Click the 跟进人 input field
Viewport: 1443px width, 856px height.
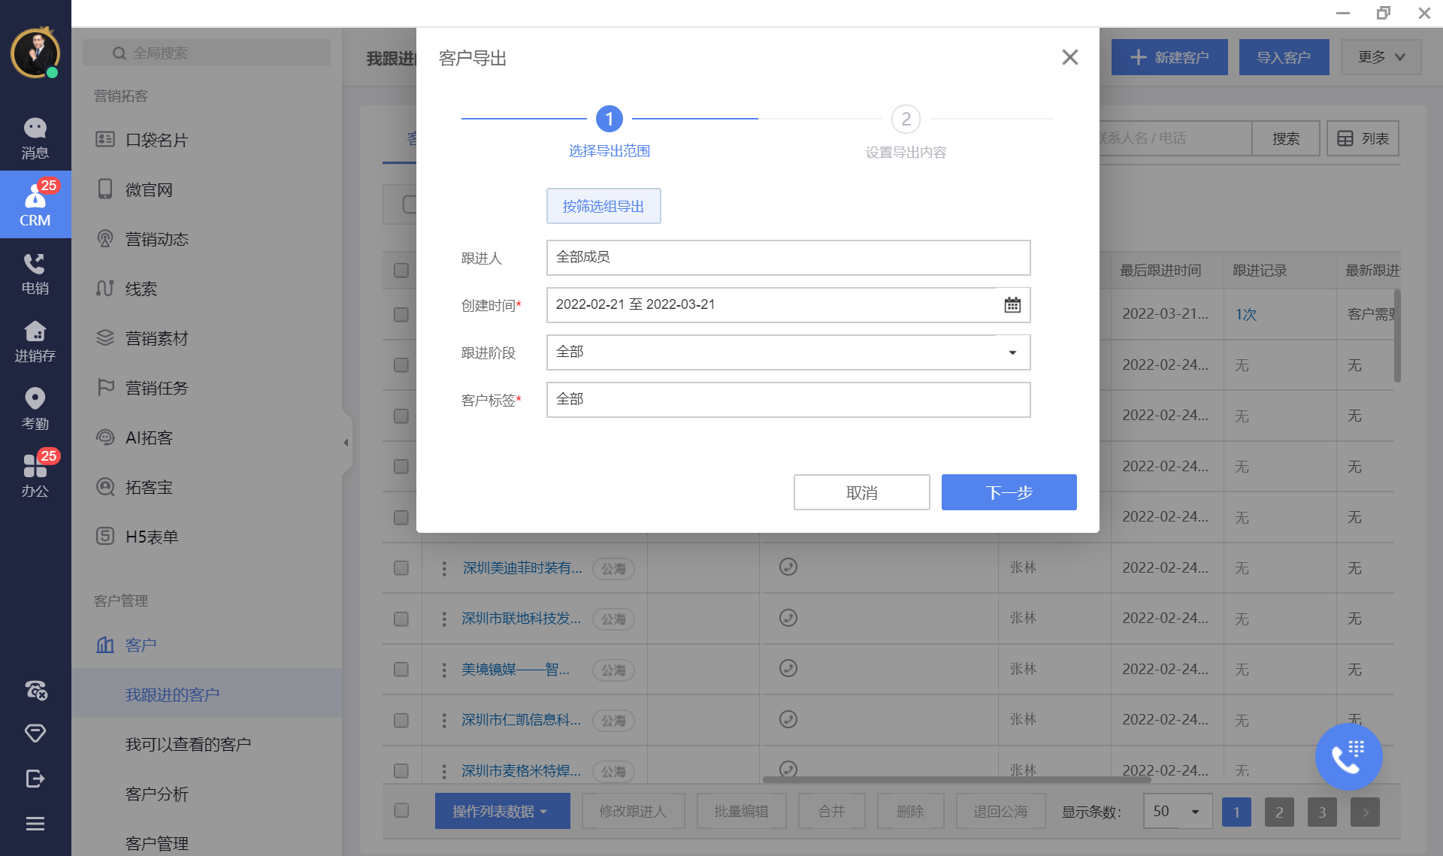pyautogui.click(x=788, y=258)
